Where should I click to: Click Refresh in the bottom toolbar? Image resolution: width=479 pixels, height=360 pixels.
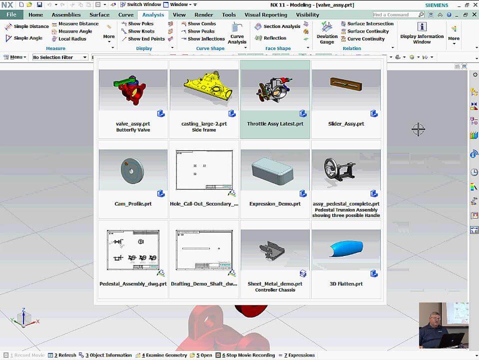[x=62, y=355]
